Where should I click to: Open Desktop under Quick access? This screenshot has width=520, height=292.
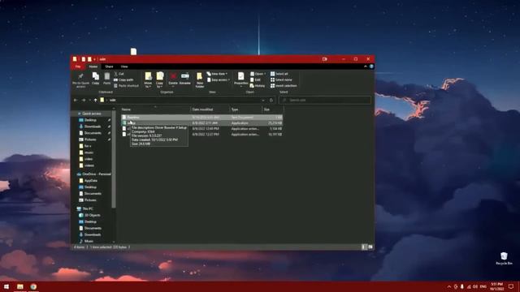pyautogui.click(x=90, y=120)
